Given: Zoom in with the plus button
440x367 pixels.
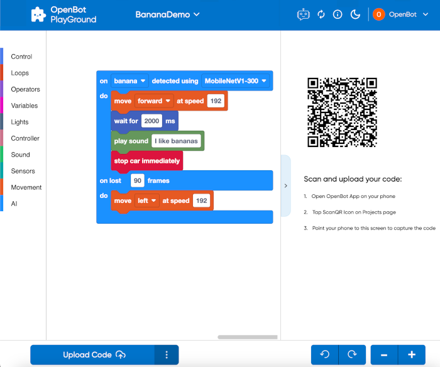Looking at the screenshot, I should 412,354.
